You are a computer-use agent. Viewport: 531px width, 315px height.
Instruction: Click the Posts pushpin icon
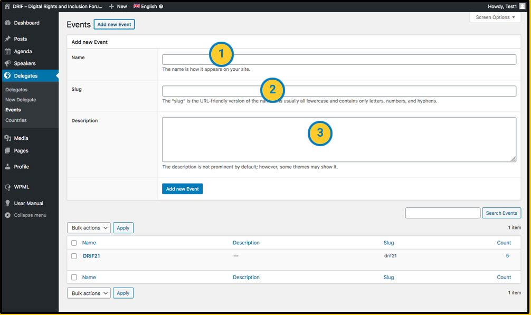7,39
